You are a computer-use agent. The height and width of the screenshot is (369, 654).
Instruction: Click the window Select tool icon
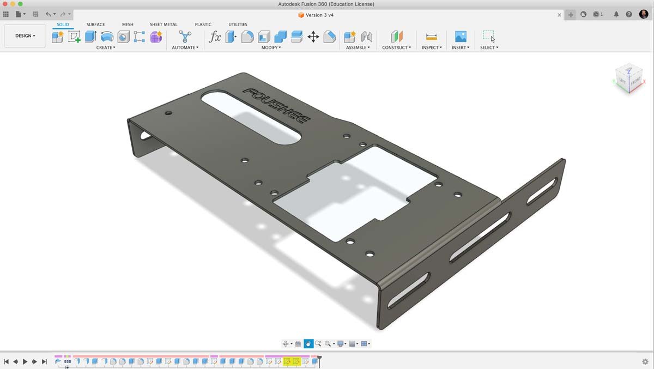[x=489, y=37]
